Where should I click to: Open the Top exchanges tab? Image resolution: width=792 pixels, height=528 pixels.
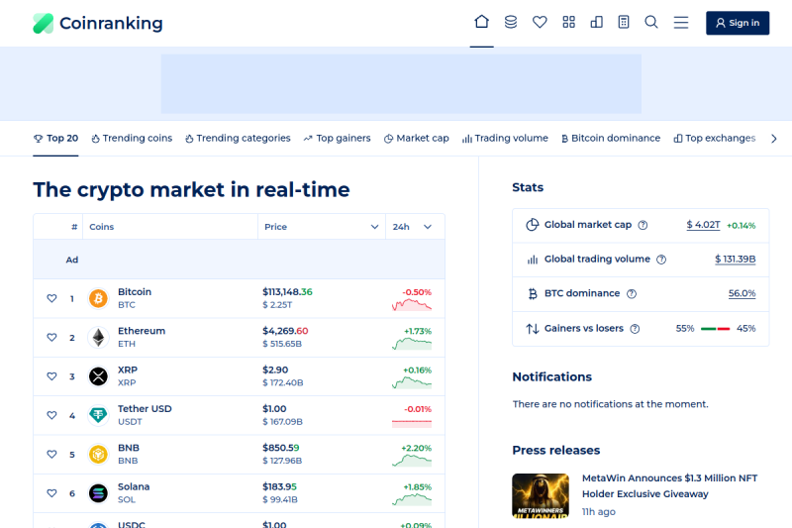click(715, 139)
